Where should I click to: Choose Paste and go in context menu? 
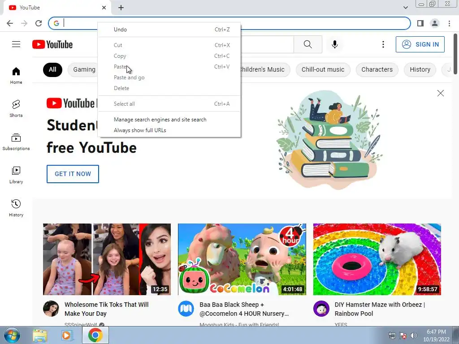pyautogui.click(x=169, y=77)
